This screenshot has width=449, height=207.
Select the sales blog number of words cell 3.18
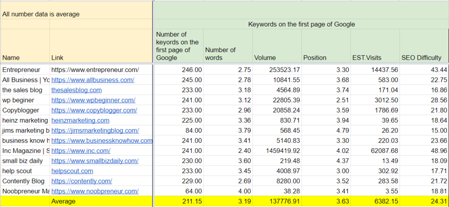click(228, 90)
